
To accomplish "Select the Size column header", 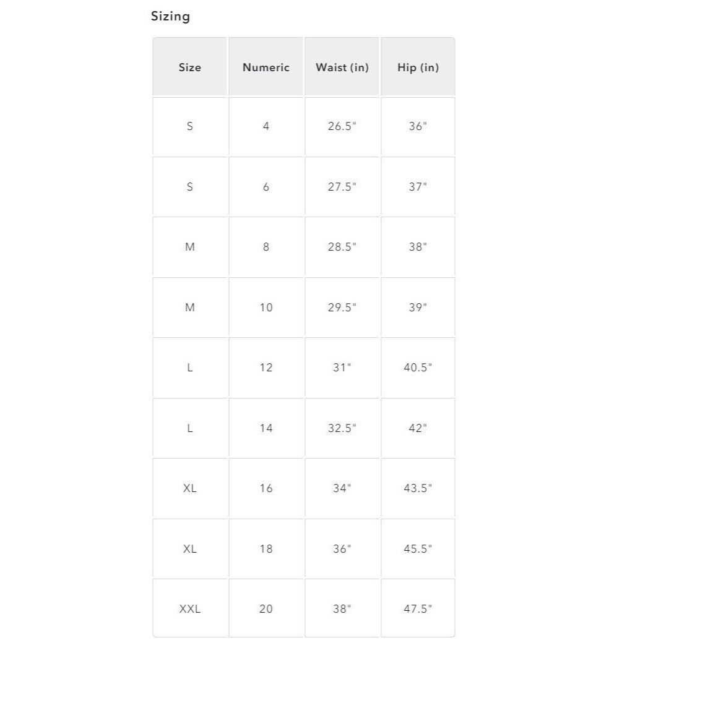I will (189, 67).
